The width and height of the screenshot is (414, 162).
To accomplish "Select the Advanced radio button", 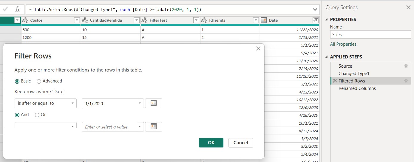I will pyautogui.click(x=39, y=81).
